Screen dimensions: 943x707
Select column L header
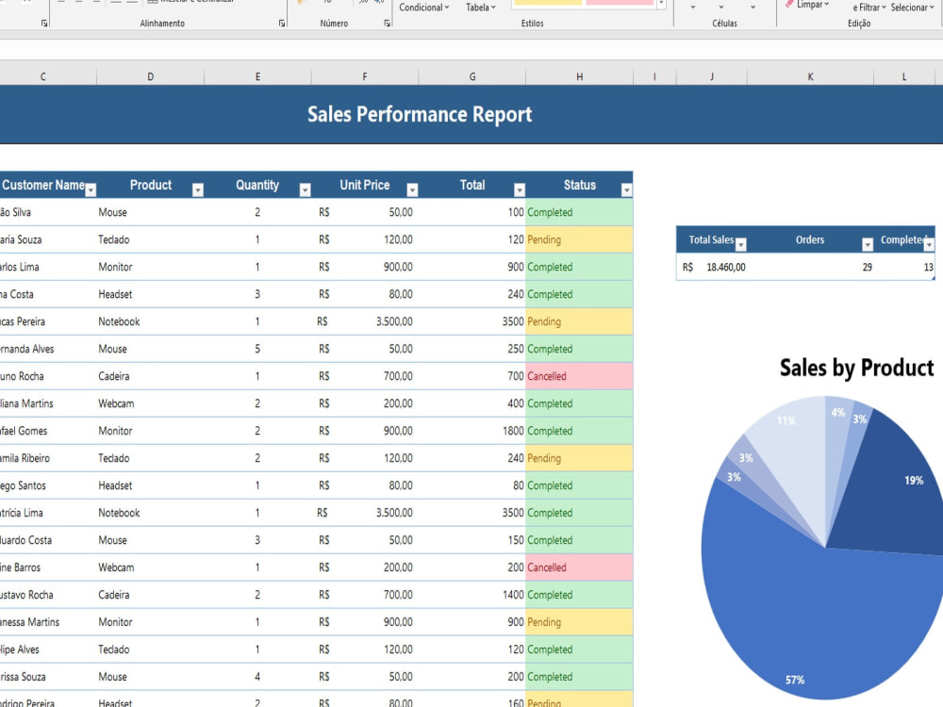(x=904, y=76)
